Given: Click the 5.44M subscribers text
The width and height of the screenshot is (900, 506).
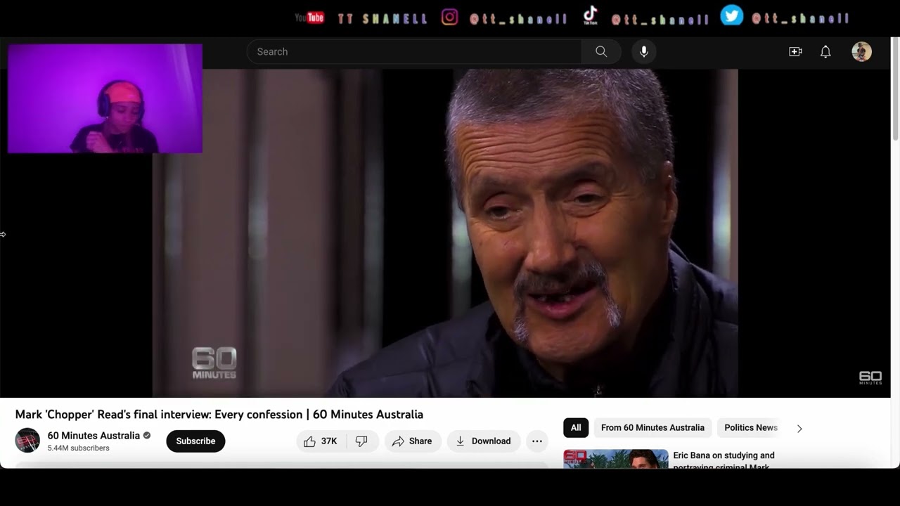Looking at the screenshot, I should pos(78,448).
